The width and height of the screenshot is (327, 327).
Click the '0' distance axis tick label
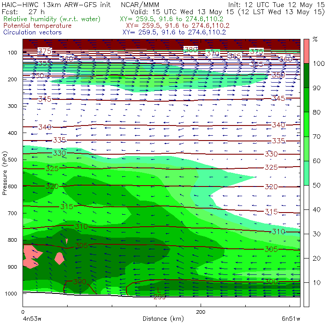[23, 312]
